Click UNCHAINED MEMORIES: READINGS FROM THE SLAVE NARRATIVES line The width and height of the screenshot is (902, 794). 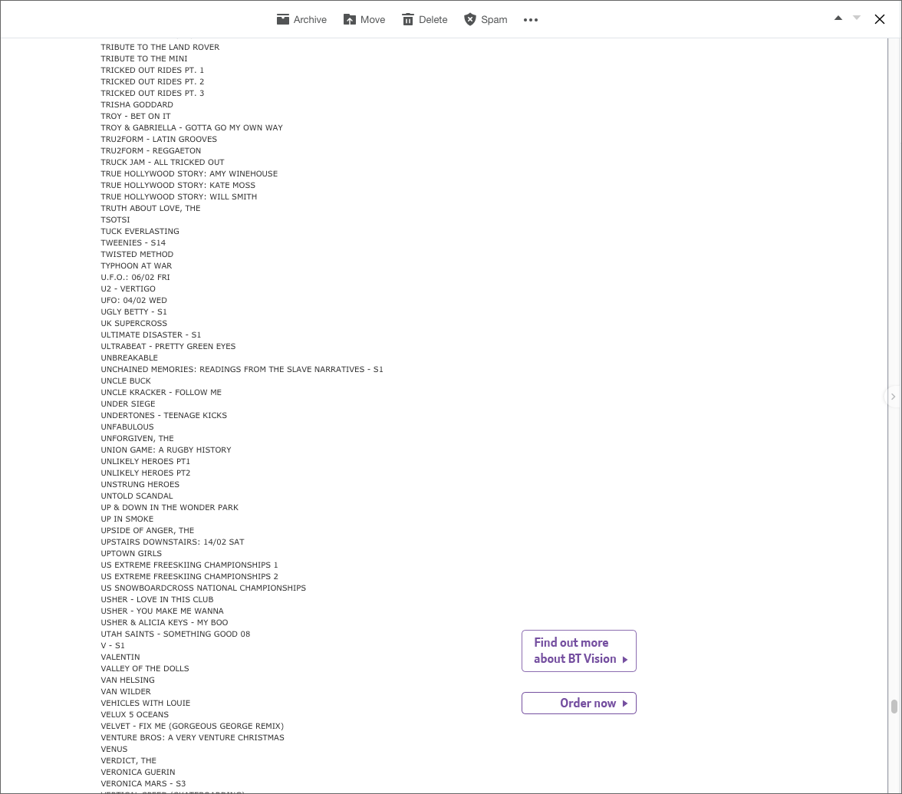click(242, 370)
